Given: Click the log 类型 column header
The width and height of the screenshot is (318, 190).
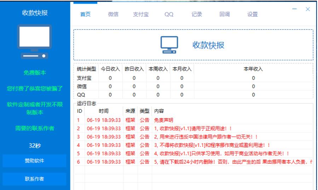Looking at the screenshot, I should (x=144, y=111).
